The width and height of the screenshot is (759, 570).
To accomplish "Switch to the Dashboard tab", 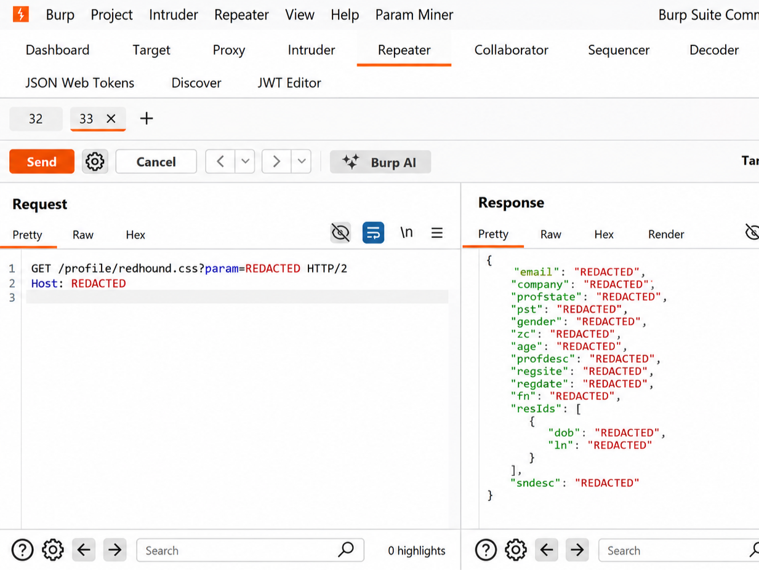I will 57,50.
